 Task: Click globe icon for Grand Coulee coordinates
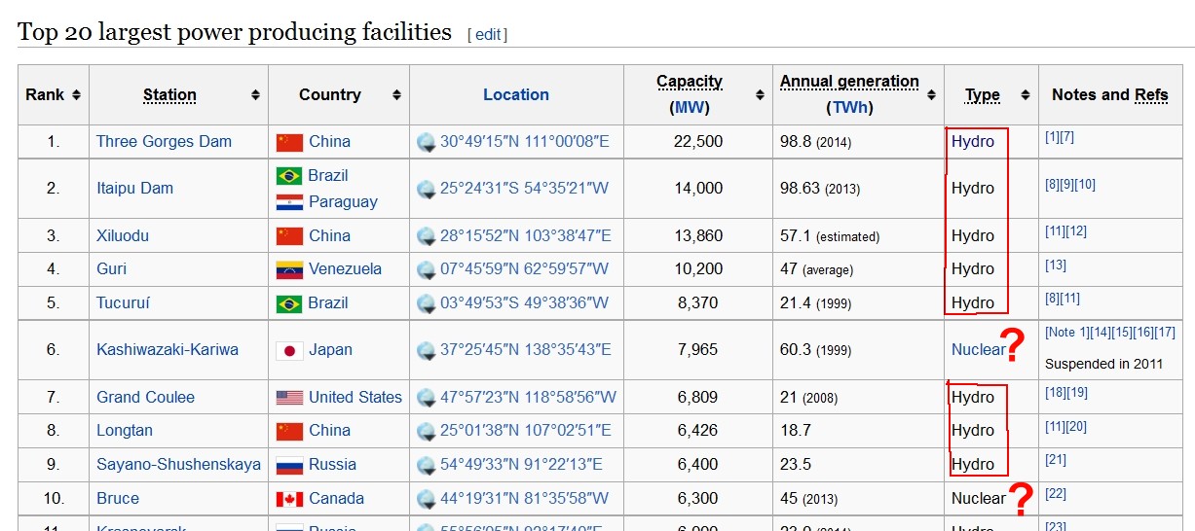click(x=427, y=398)
